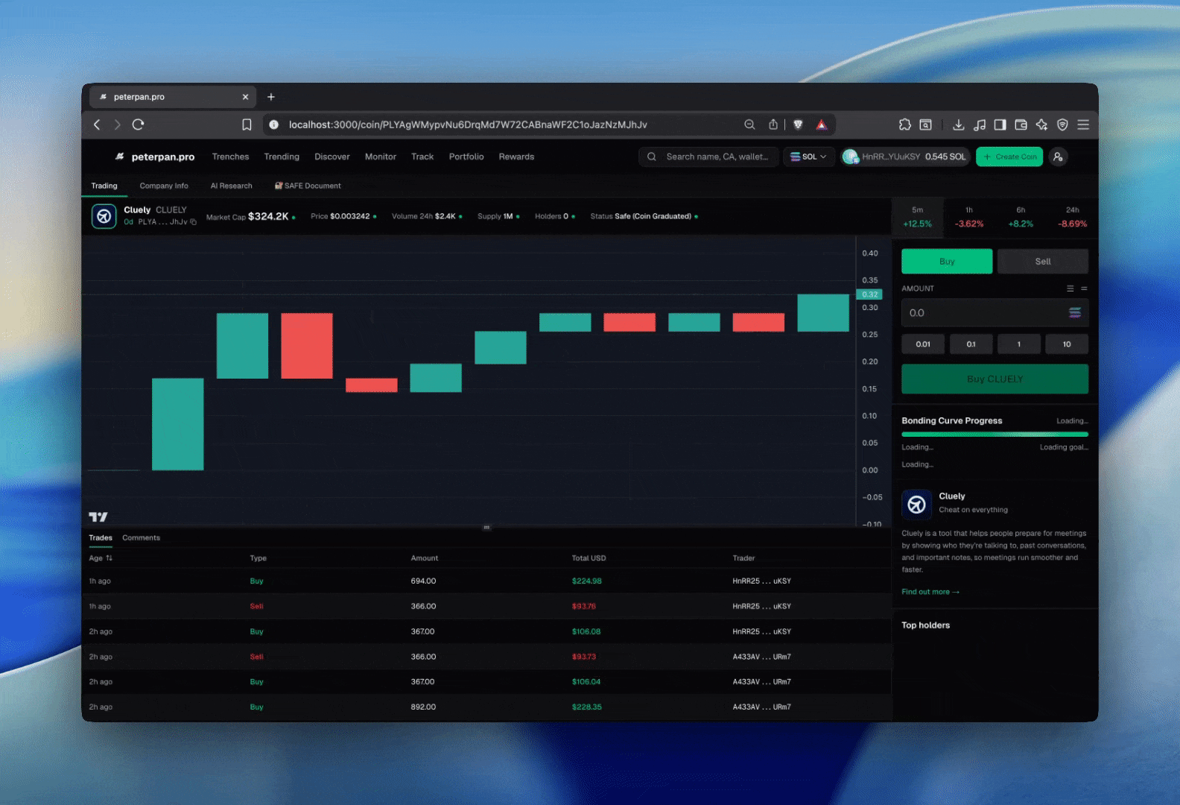Switch to the Sell toggle

pyautogui.click(x=1043, y=262)
